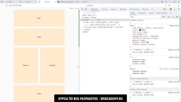
Task: Click the downloads arrow in the browser toolbar
Action: (x=179, y=5)
